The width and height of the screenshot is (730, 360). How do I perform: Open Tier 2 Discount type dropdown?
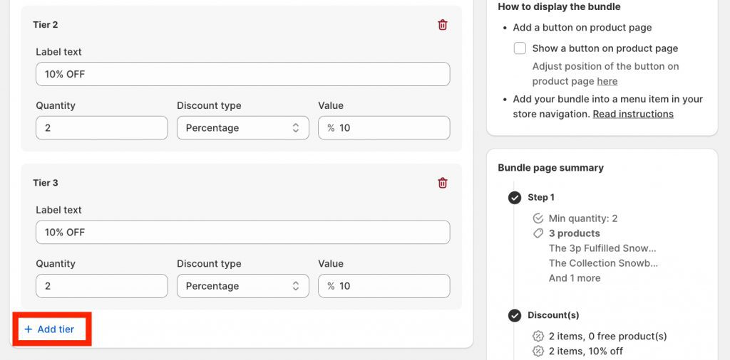click(242, 128)
